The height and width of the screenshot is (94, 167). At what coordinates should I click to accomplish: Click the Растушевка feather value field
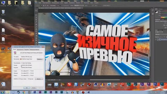[58, 5]
